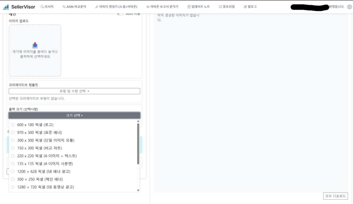Toggle the ASIN switch
Screen dimensions: 353x204
pos(120,14)
